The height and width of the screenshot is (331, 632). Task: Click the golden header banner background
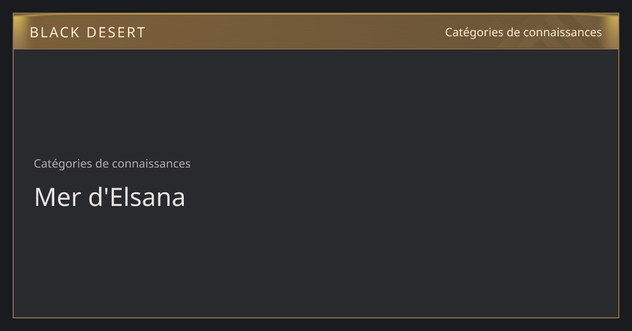tap(316, 32)
